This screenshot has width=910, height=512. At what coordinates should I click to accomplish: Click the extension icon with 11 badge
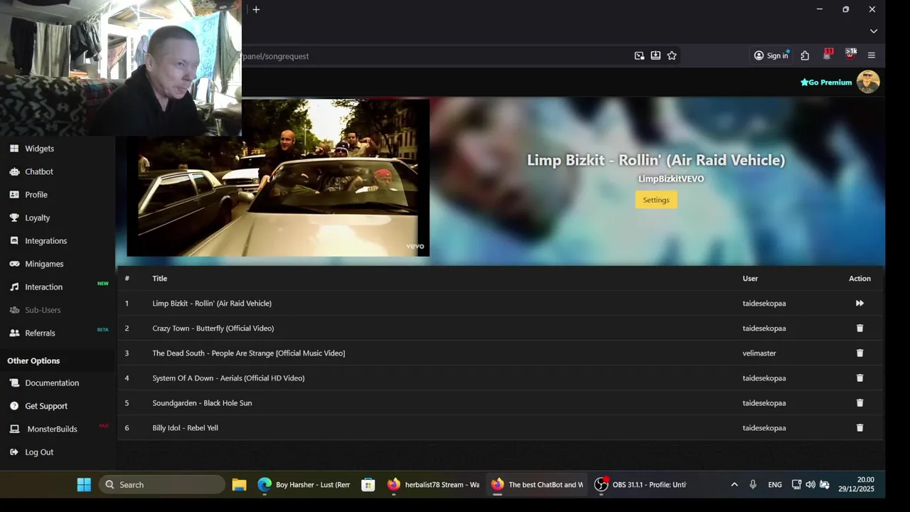tap(828, 55)
